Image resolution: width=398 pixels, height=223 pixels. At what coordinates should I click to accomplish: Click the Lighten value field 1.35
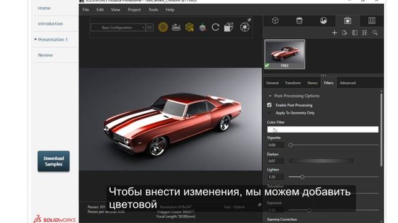(275, 177)
